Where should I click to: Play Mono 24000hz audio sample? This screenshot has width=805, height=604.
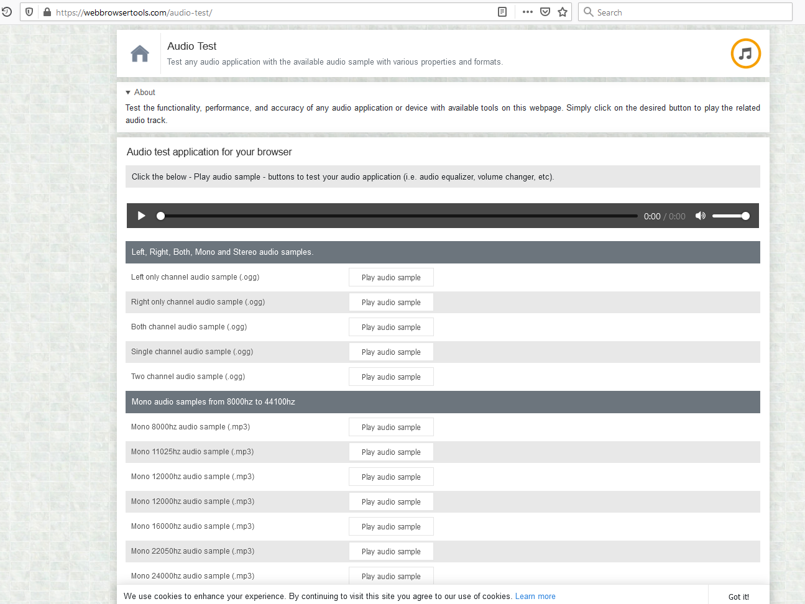click(x=391, y=576)
